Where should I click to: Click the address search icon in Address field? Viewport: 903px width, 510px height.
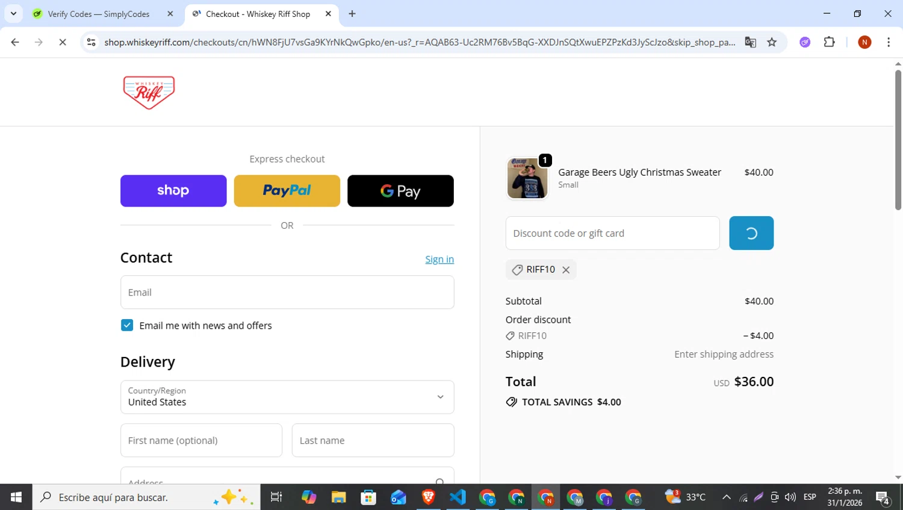coord(440,482)
